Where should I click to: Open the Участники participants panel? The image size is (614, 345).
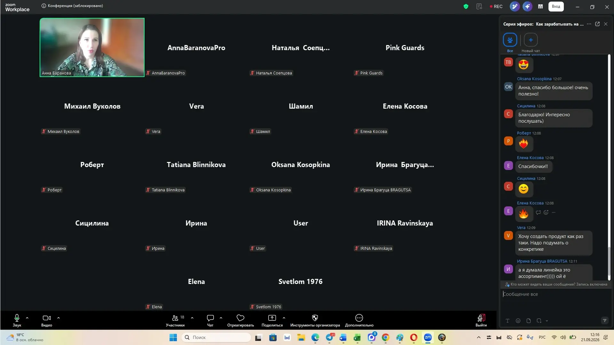coord(175,320)
